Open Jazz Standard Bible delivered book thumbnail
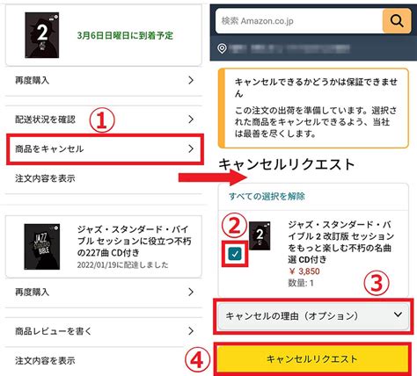Image resolution: width=417 pixels, height=376 pixels. (42, 247)
